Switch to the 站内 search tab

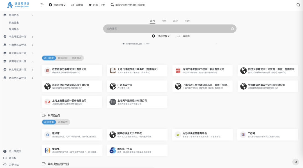pos(152,21)
